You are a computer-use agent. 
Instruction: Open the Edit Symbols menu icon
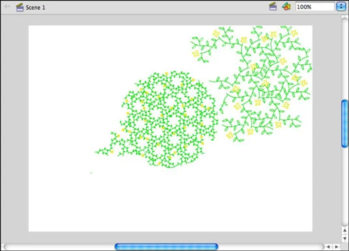pos(286,7)
